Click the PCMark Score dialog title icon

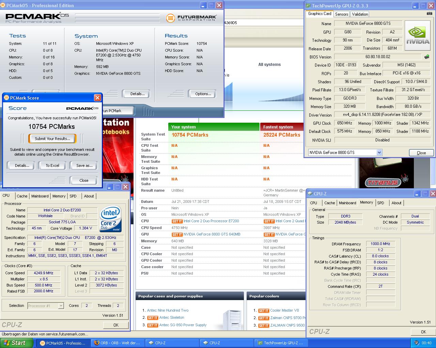(x=6, y=98)
